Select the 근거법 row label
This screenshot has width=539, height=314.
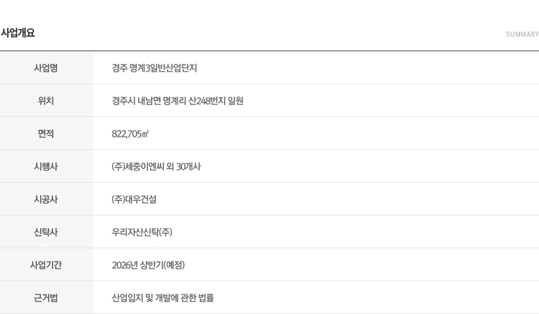click(46, 298)
